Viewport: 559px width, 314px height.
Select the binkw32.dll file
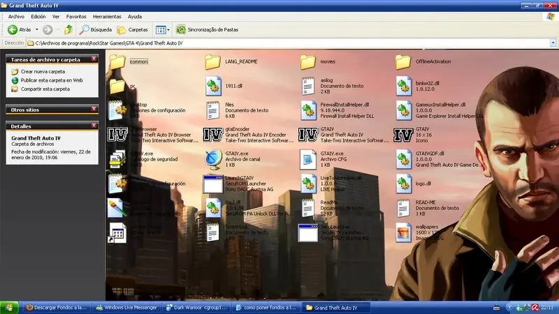coord(403,86)
